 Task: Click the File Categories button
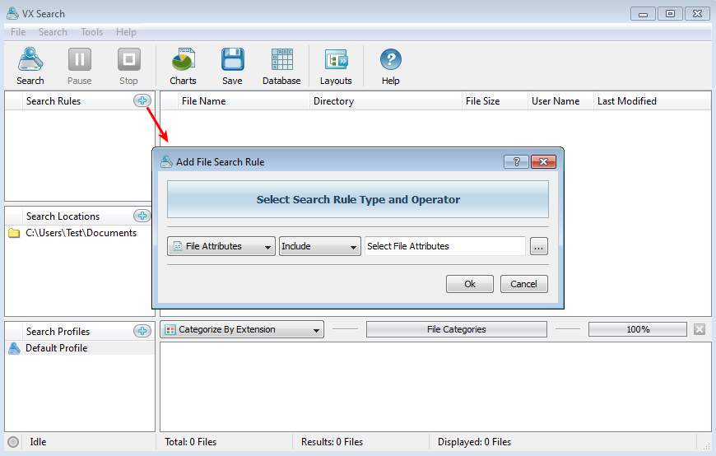pyautogui.click(x=456, y=329)
